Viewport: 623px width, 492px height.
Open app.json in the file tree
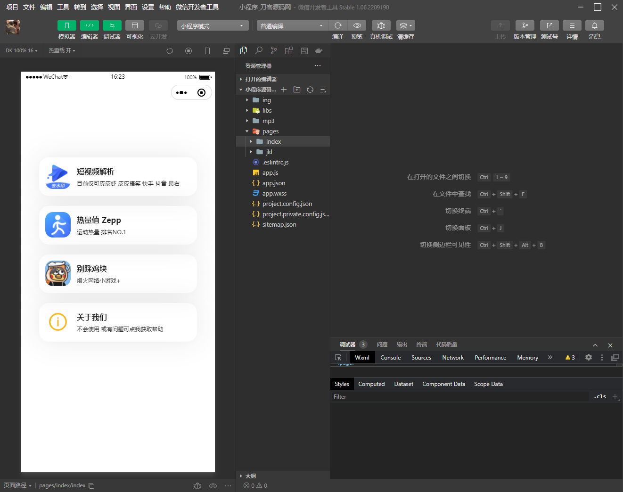coord(273,183)
